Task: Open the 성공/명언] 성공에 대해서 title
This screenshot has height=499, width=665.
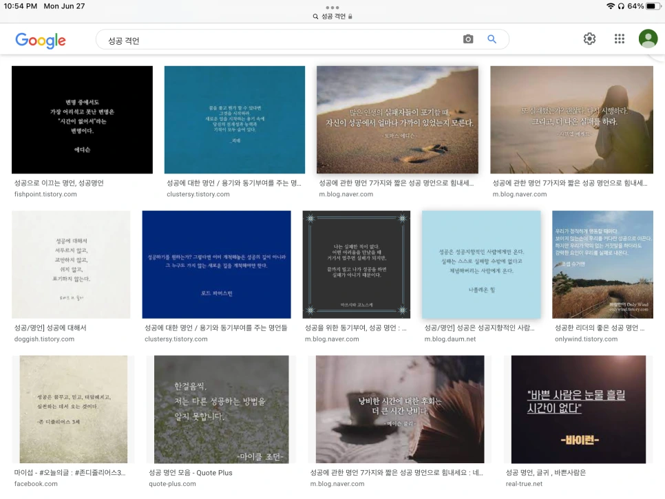Action: (x=50, y=328)
